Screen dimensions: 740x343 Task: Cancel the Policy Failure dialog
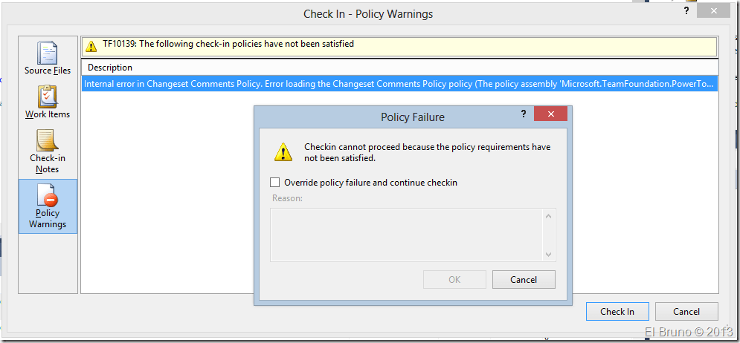click(x=524, y=280)
